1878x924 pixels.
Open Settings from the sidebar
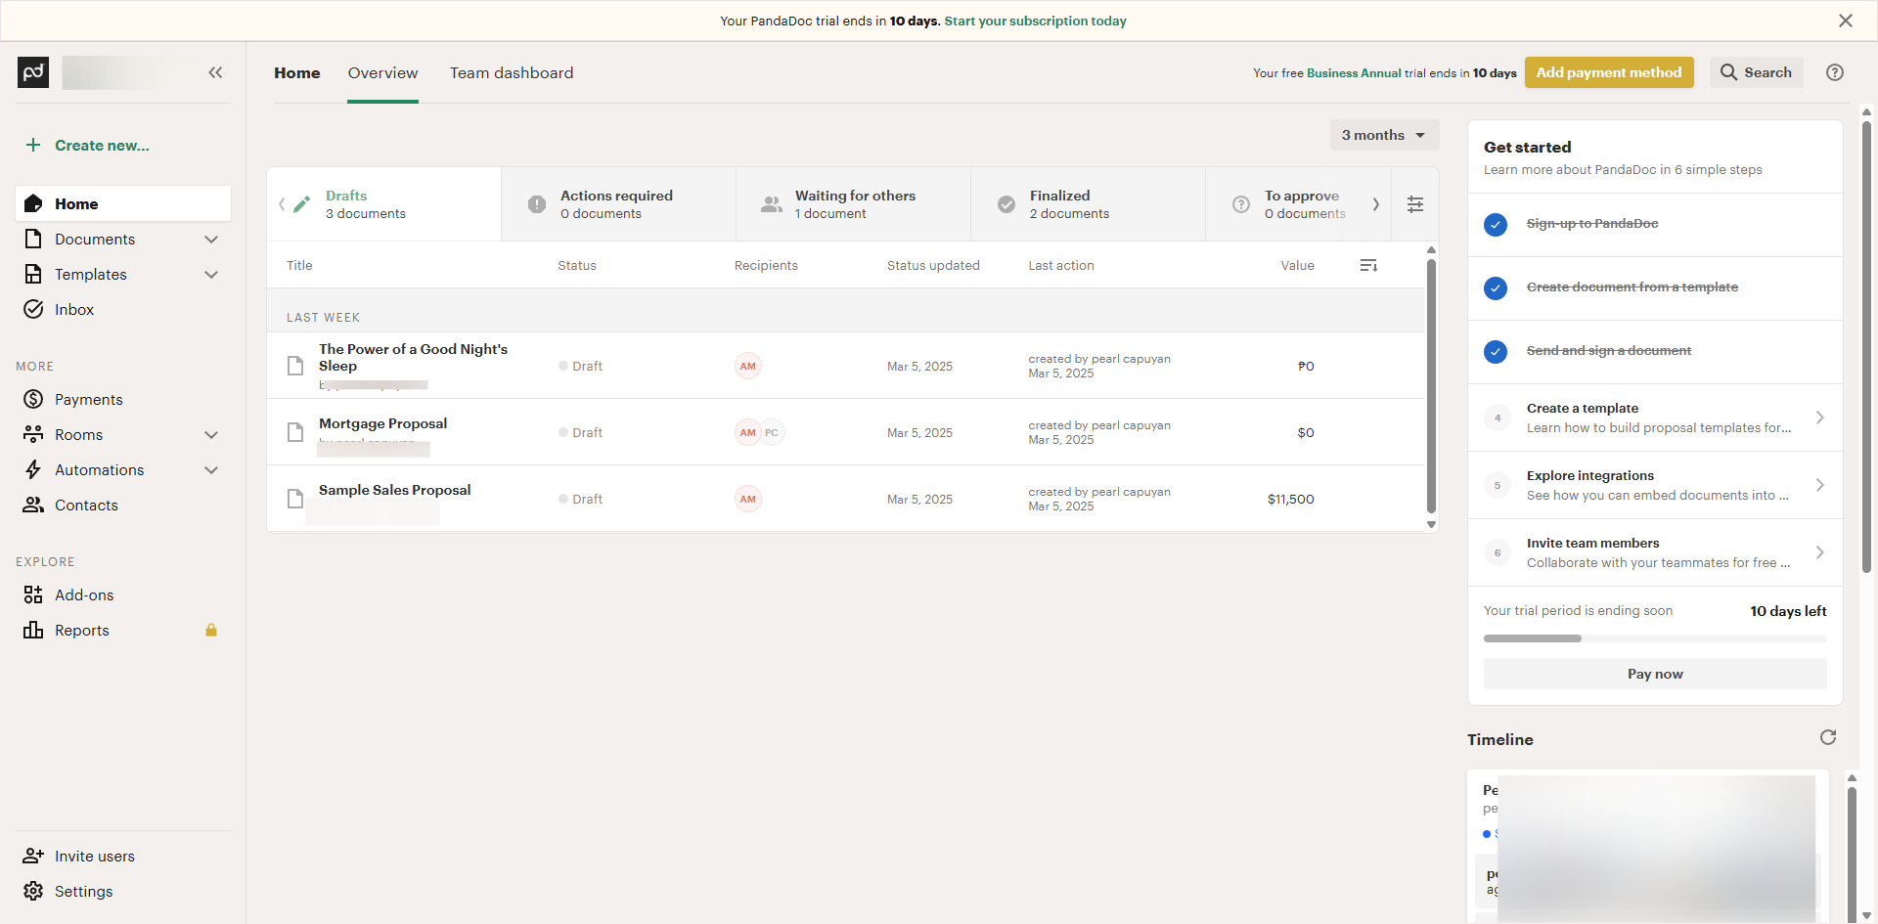coord(83,891)
